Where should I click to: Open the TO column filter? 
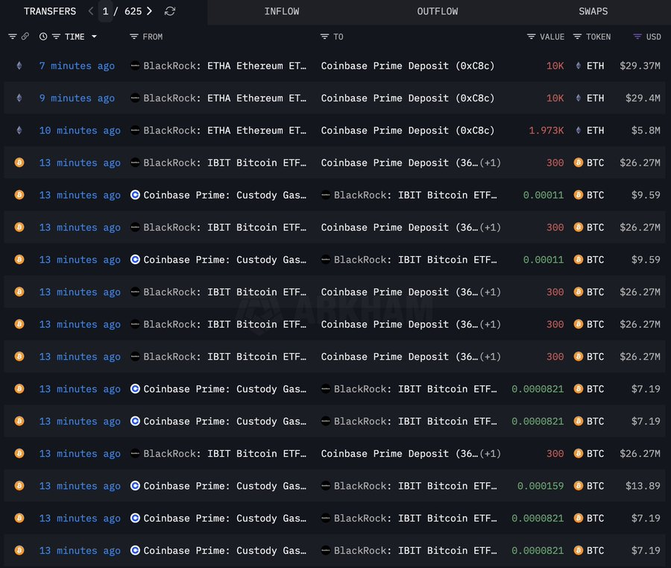324,37
